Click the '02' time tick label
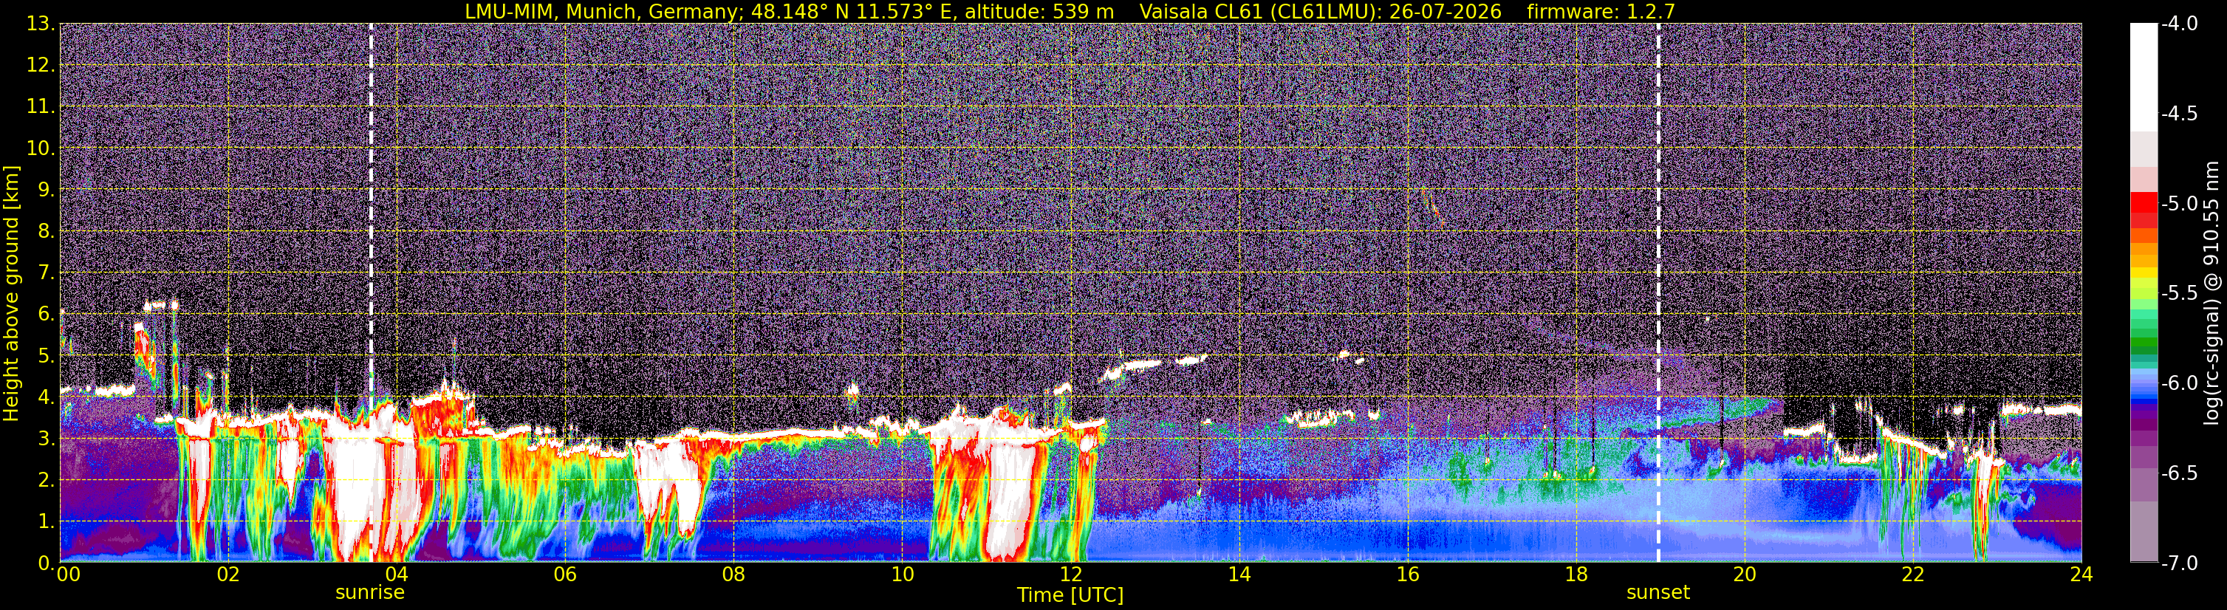This screenshot has width=2227, height=610. 228,574
